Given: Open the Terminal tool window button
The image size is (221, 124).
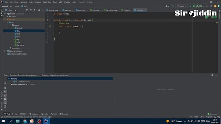Looking at the screenshot, I should [x=64, y=114].
